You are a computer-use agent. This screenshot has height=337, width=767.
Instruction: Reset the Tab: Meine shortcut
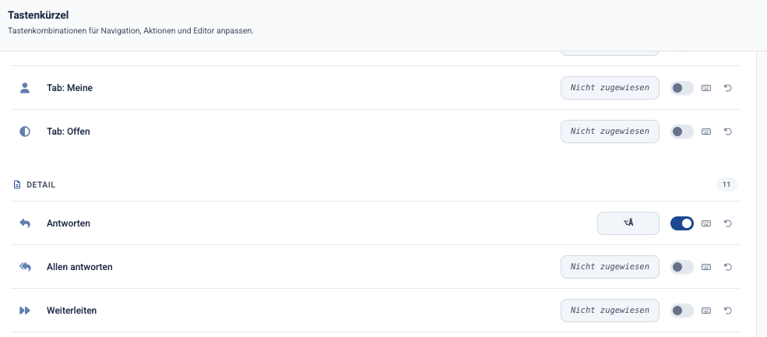tap(728, 88)
